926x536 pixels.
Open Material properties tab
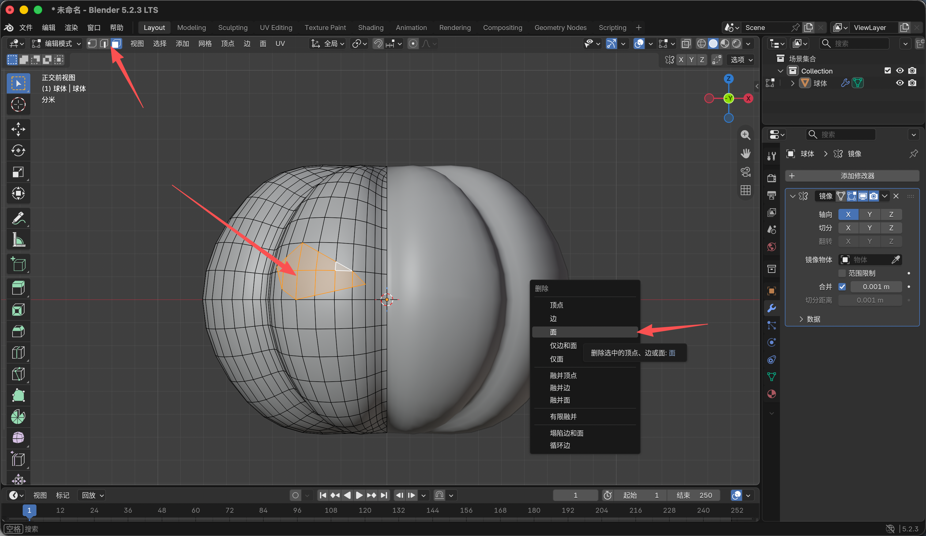pos(771,394)
